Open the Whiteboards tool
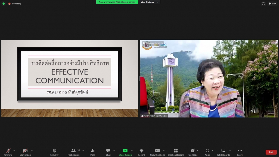Image resolution: width=279 pixels, height=157 pixels. coord(223,151)
